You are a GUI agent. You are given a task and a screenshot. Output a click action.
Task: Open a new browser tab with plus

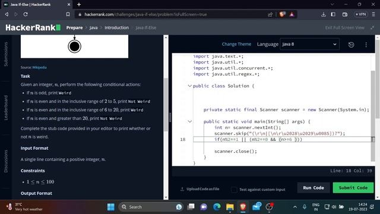click(x=79, y=4)
